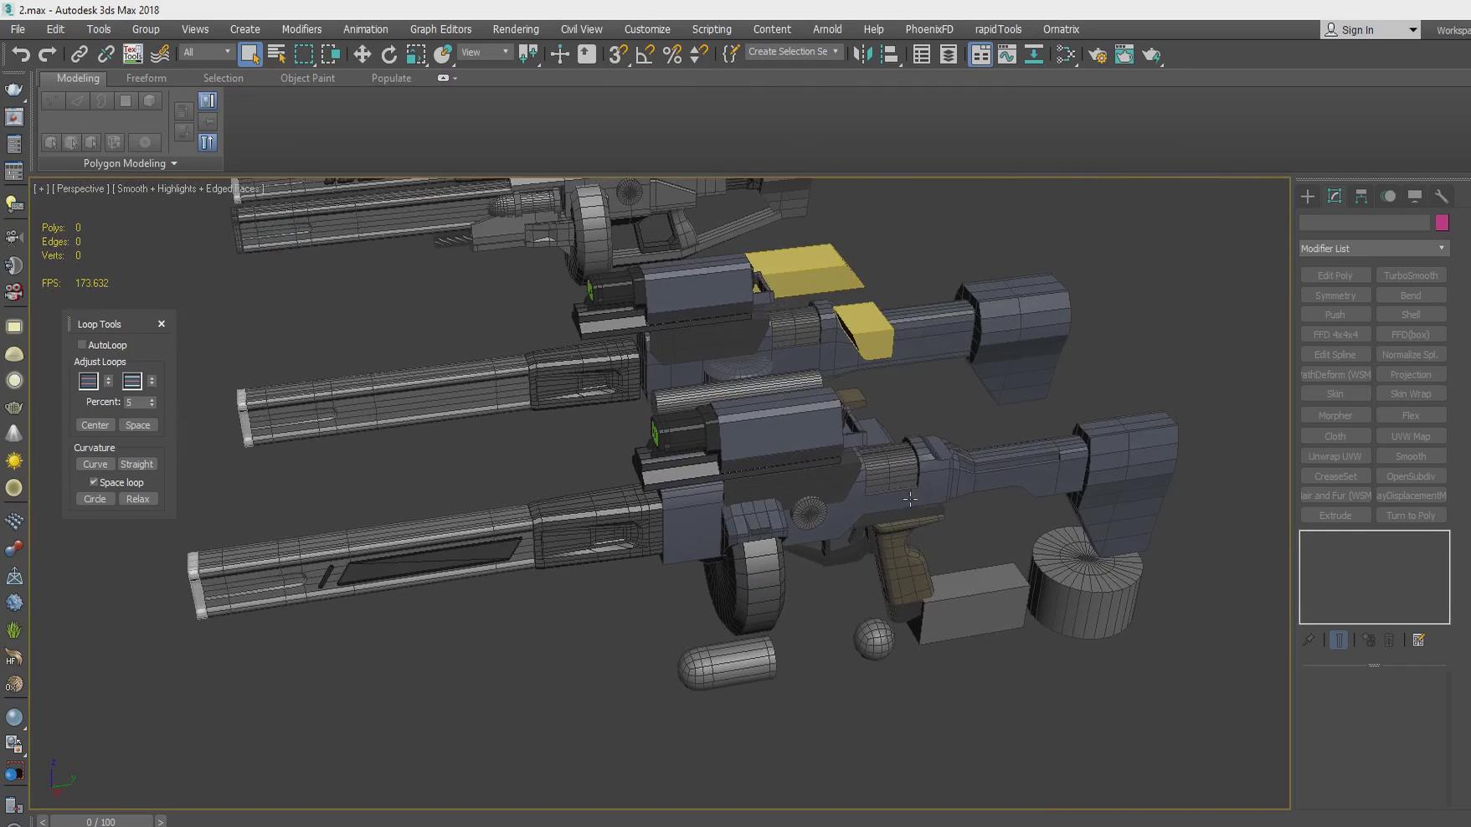Viewport: 1471px width, 827px height.
Task: Open the Scene Explorer toggle icon
Action: click(x=921, y=54)
